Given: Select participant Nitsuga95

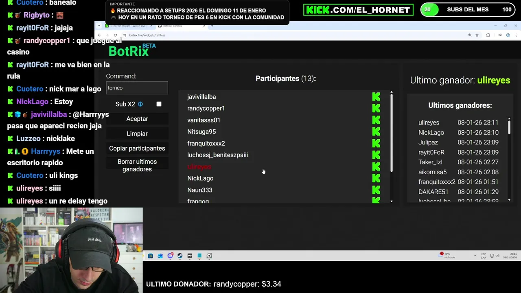Looking at the screenshot, I should 201,131.
